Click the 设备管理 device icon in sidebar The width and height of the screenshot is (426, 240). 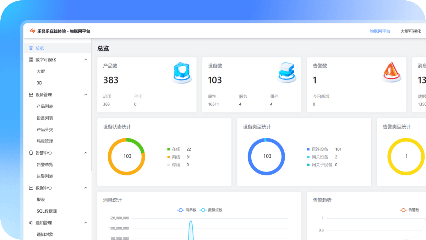click(31, 95)
